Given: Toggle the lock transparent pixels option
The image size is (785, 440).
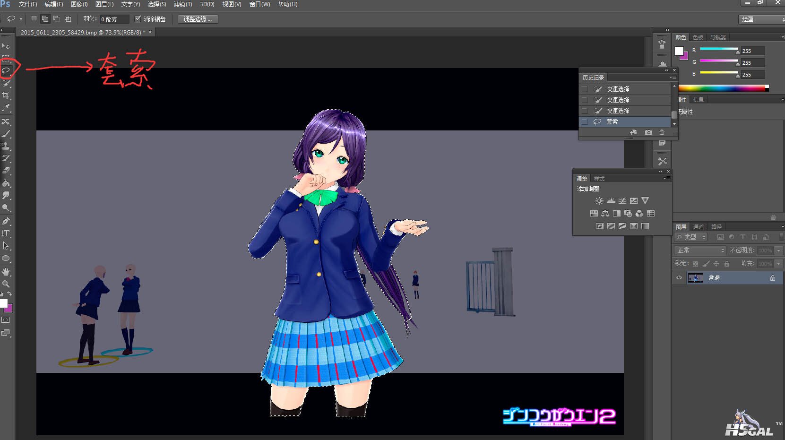Looking at the screenshot, I should point(695,264).
